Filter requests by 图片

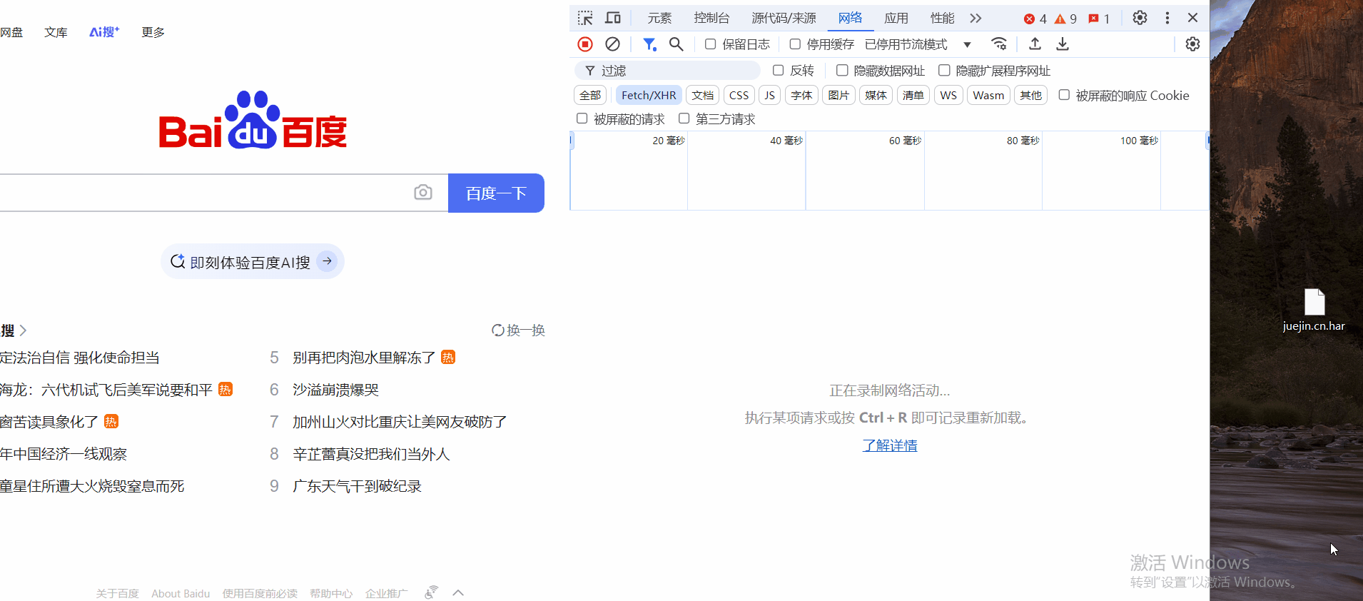click(838, 95)
